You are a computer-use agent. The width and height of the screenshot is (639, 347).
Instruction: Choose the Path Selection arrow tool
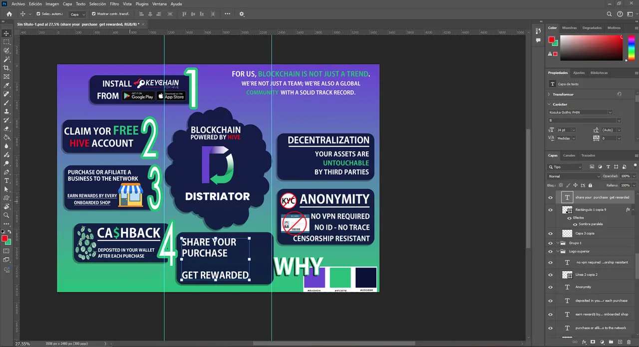coord(6,189)
